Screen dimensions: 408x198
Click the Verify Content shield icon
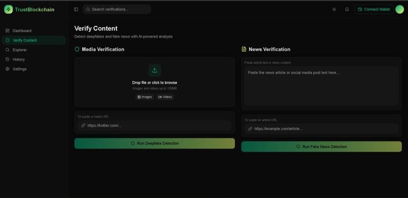(x=7, y=41)
